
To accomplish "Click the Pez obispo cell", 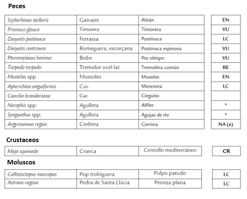I will click(x=153, y=58).
